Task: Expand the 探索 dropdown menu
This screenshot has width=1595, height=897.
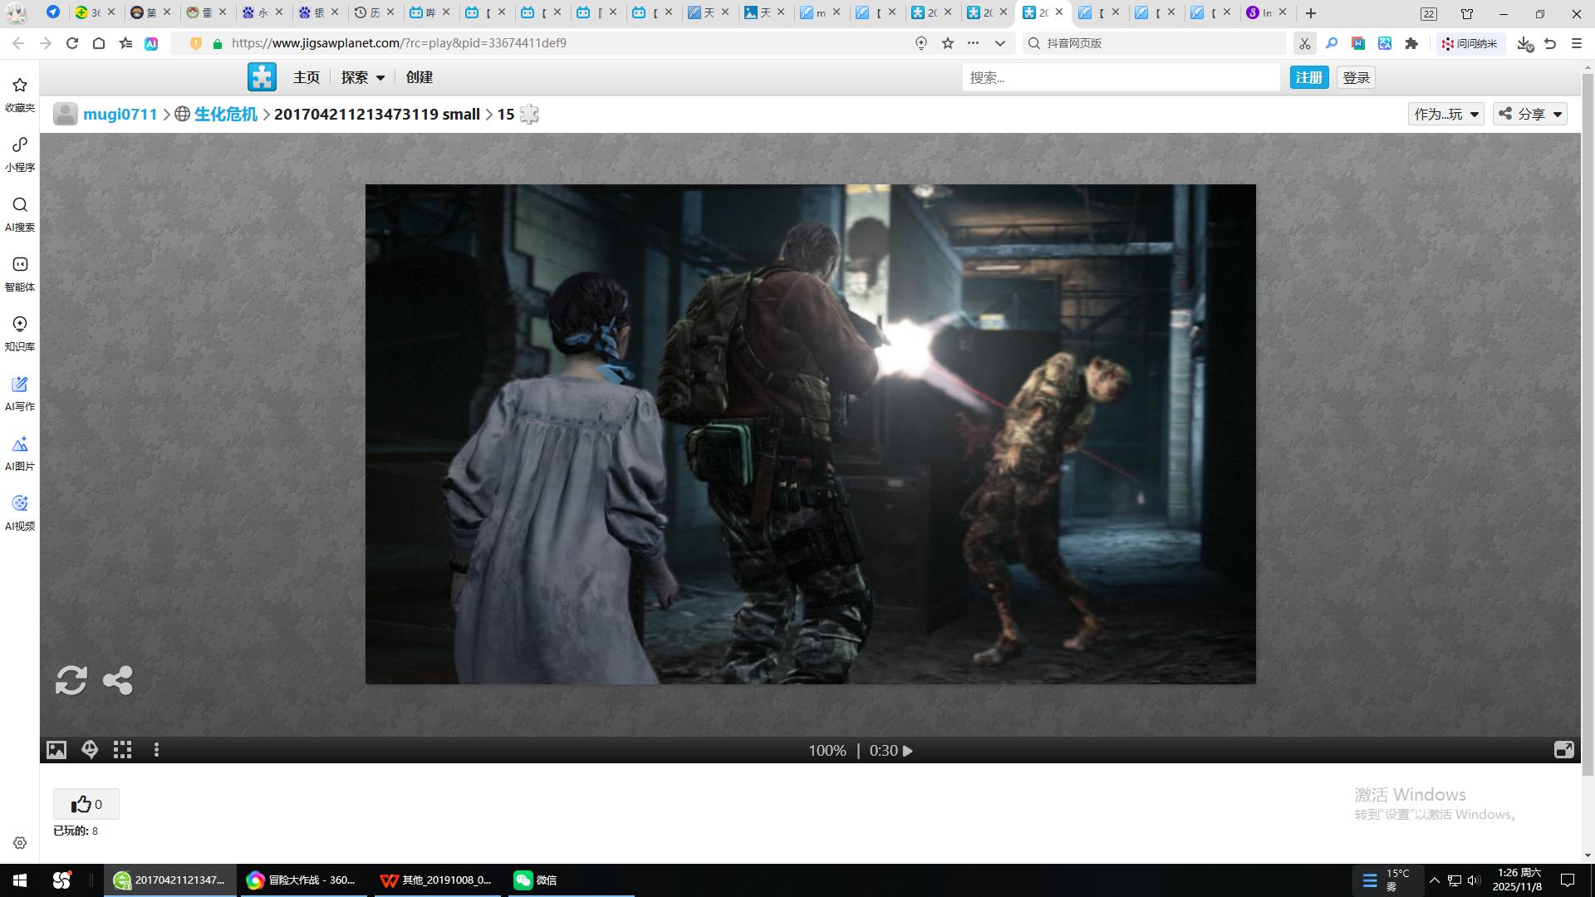Action: [x=363, y=77]
